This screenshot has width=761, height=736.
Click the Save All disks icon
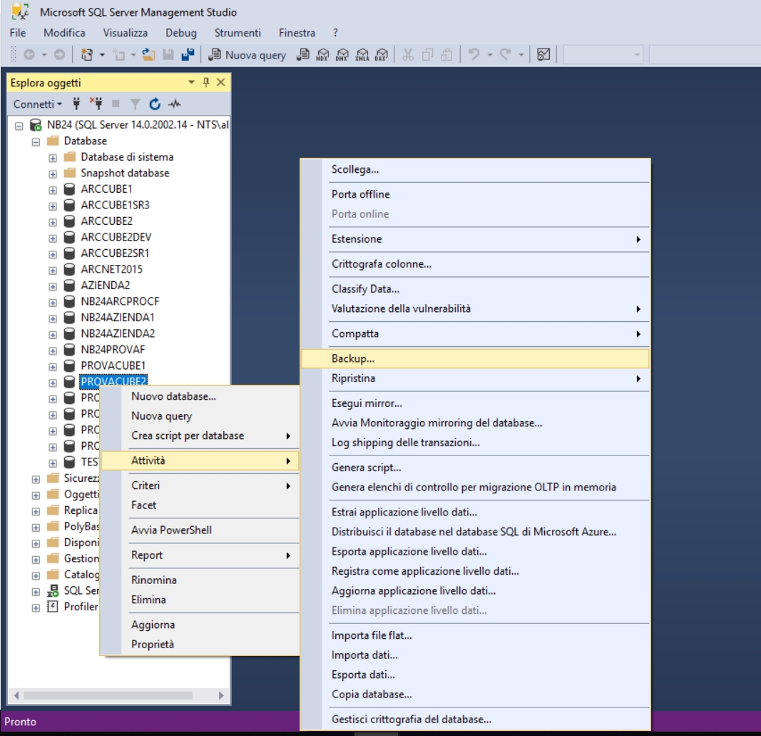(x=189, y=55)
